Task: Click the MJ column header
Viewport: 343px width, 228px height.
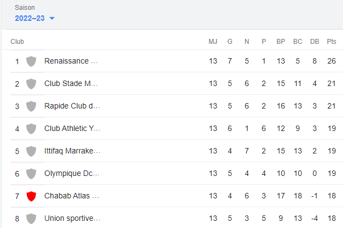Action: pos(213,42)
